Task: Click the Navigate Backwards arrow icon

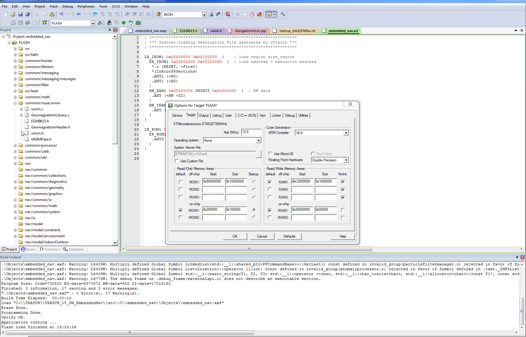Action: coord(78,14)
